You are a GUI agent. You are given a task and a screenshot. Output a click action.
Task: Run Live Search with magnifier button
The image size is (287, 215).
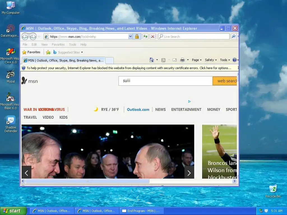[233, 37]
